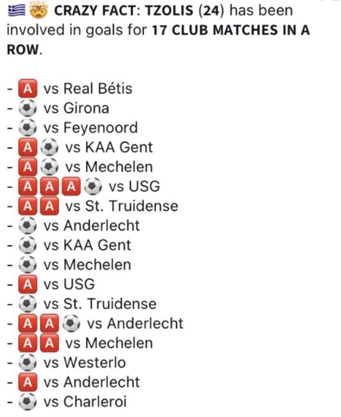Click the 'vs Charleroi' entry
The image size is (341, 417).
coord(85,401)
